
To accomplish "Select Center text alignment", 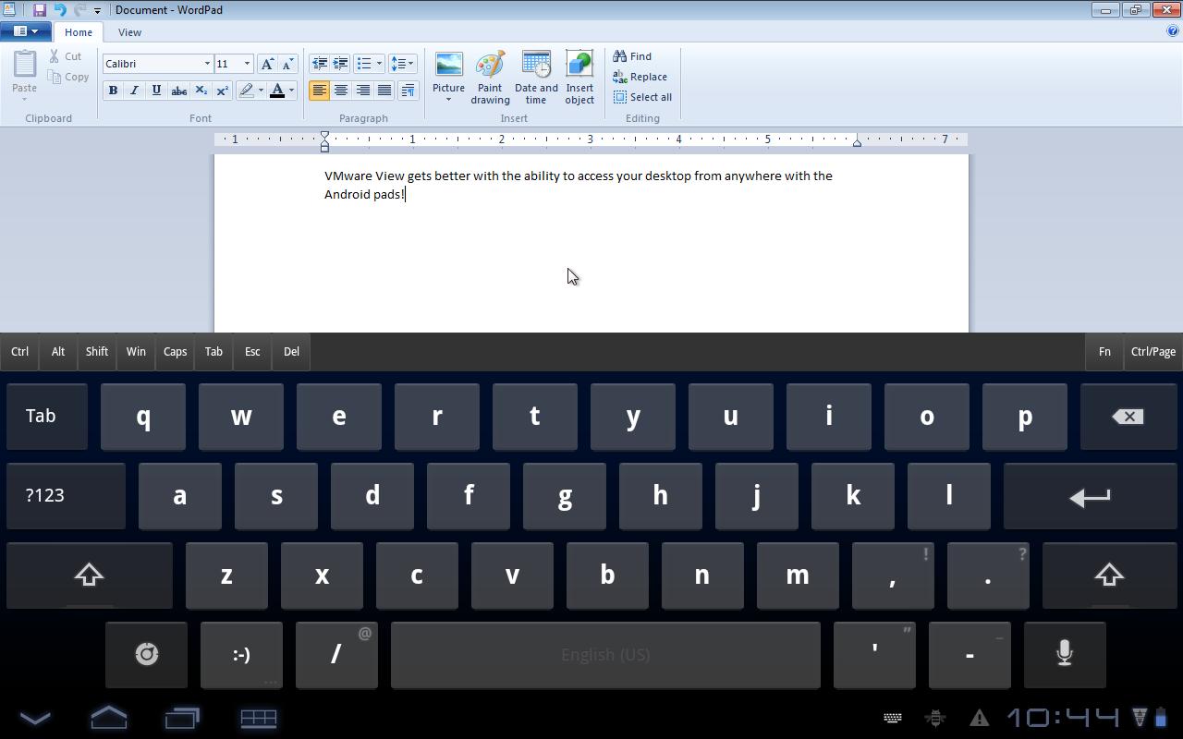I will coord(341,91).
